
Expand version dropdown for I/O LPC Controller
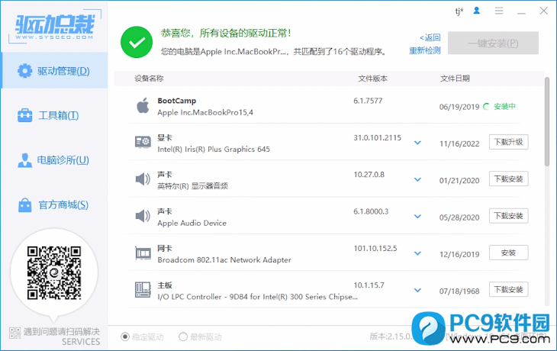coord(418,290)
